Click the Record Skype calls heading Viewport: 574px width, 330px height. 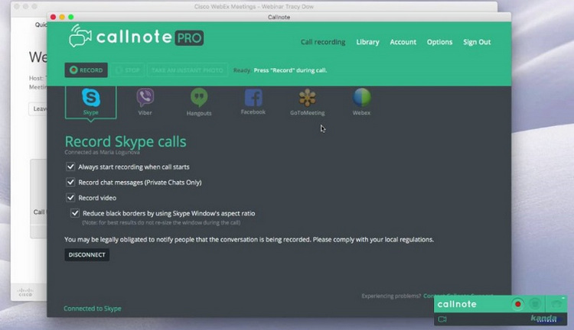126,141
